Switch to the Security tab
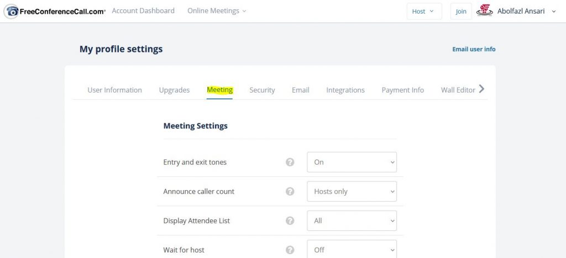This screenshot has width=566, height=258. (262, 90)
